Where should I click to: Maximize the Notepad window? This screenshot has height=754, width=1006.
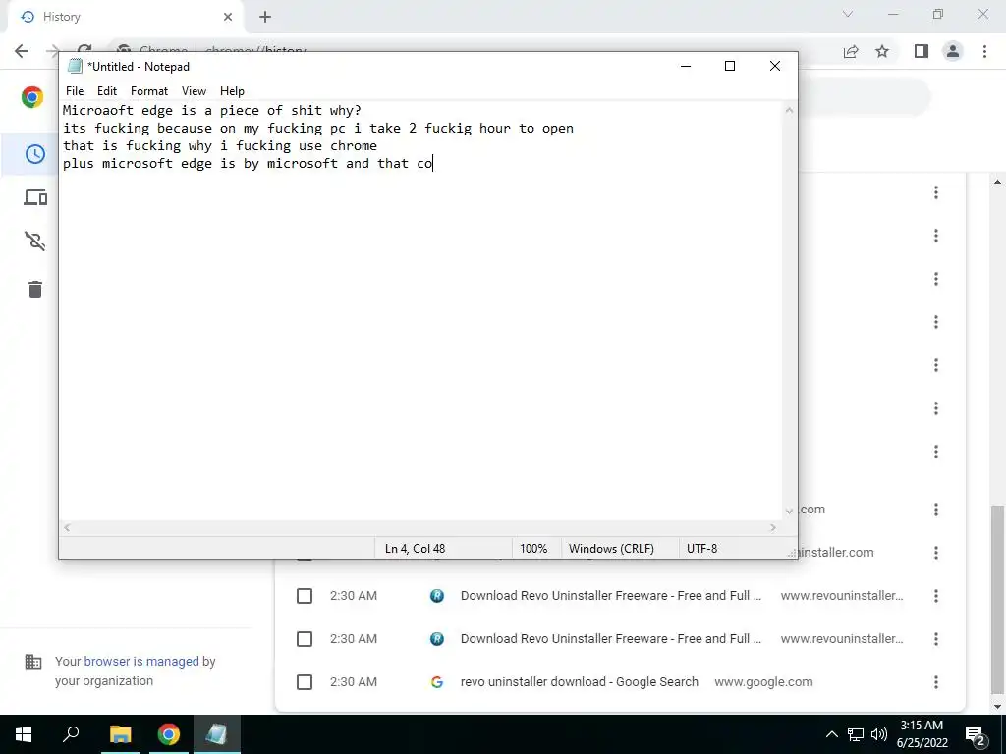(730, 66)
